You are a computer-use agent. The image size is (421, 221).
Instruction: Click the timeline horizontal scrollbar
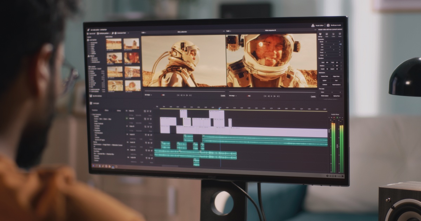click(170, 166)
